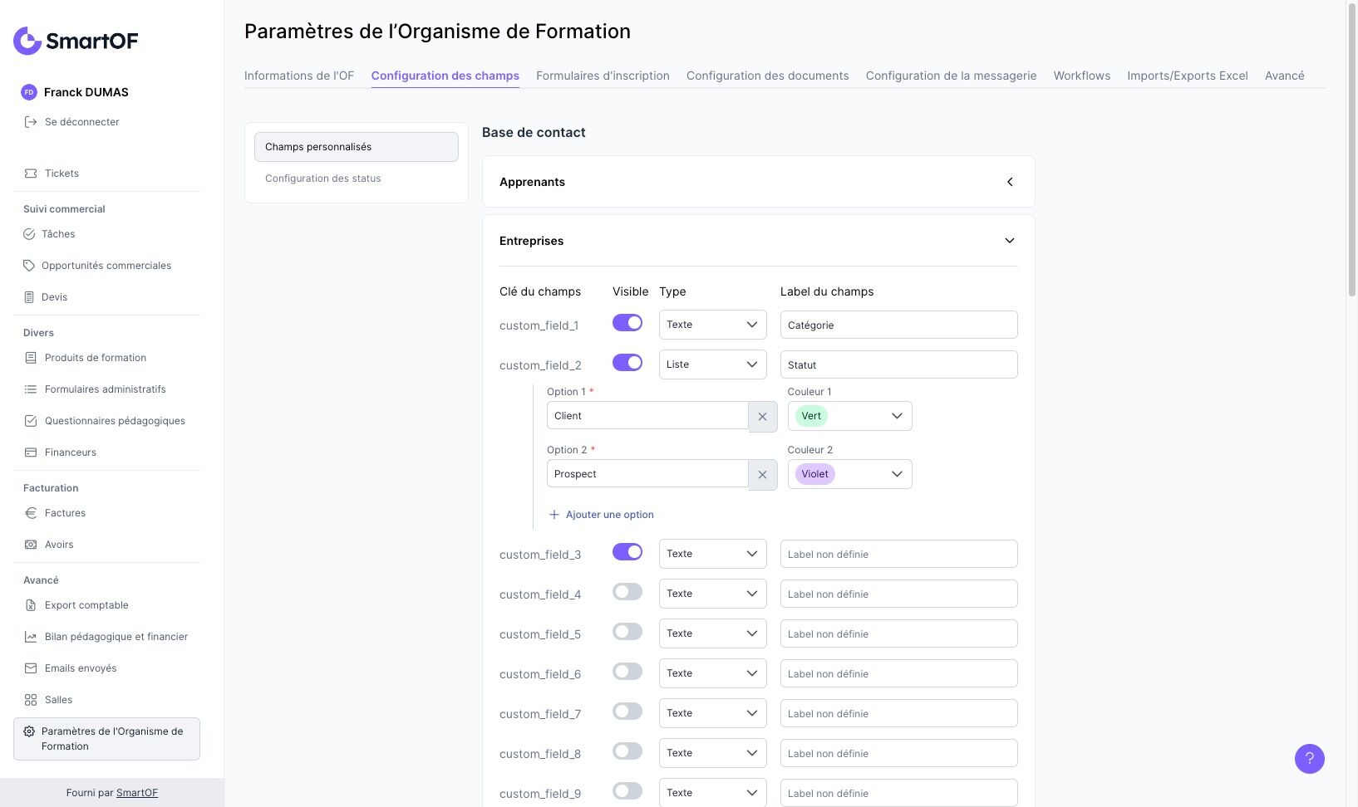Enable the custom_field_4 visible toggle

627,592
